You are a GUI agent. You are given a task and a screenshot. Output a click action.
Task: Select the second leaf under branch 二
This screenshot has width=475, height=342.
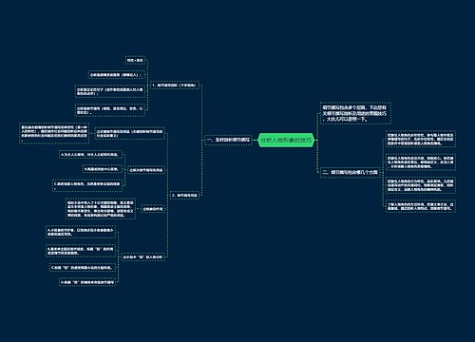pyautogui.click(x=420, y=162)
